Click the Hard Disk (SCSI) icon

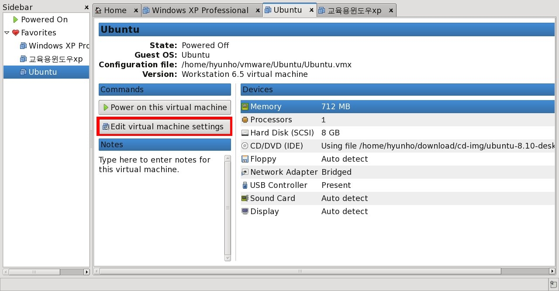(245, 133)
